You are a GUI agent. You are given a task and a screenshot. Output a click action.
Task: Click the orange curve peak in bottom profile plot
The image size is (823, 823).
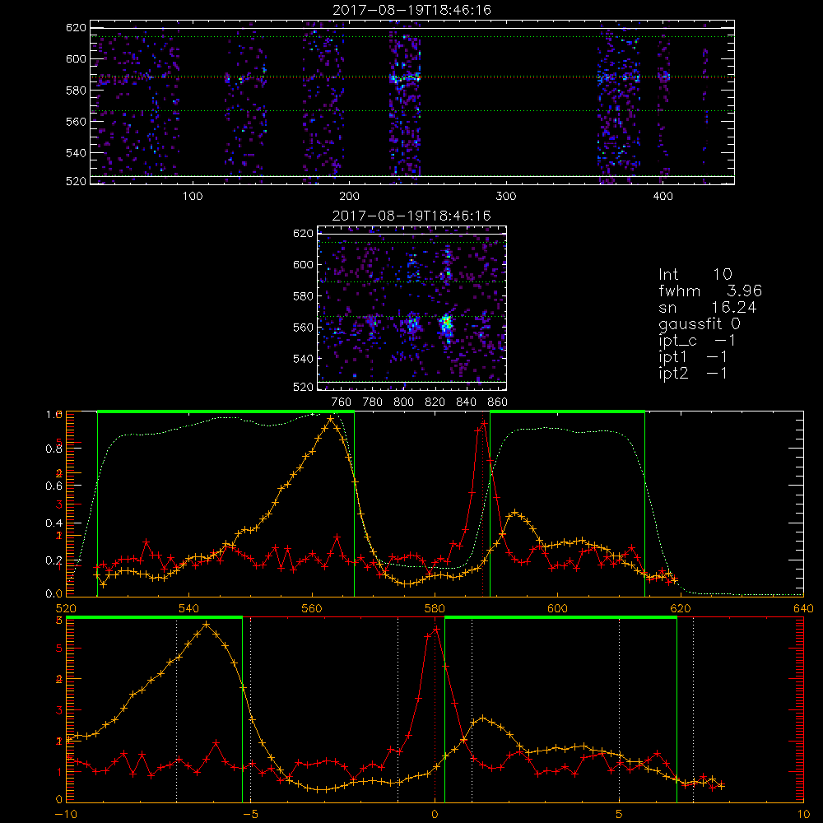(x=207, y=624)
